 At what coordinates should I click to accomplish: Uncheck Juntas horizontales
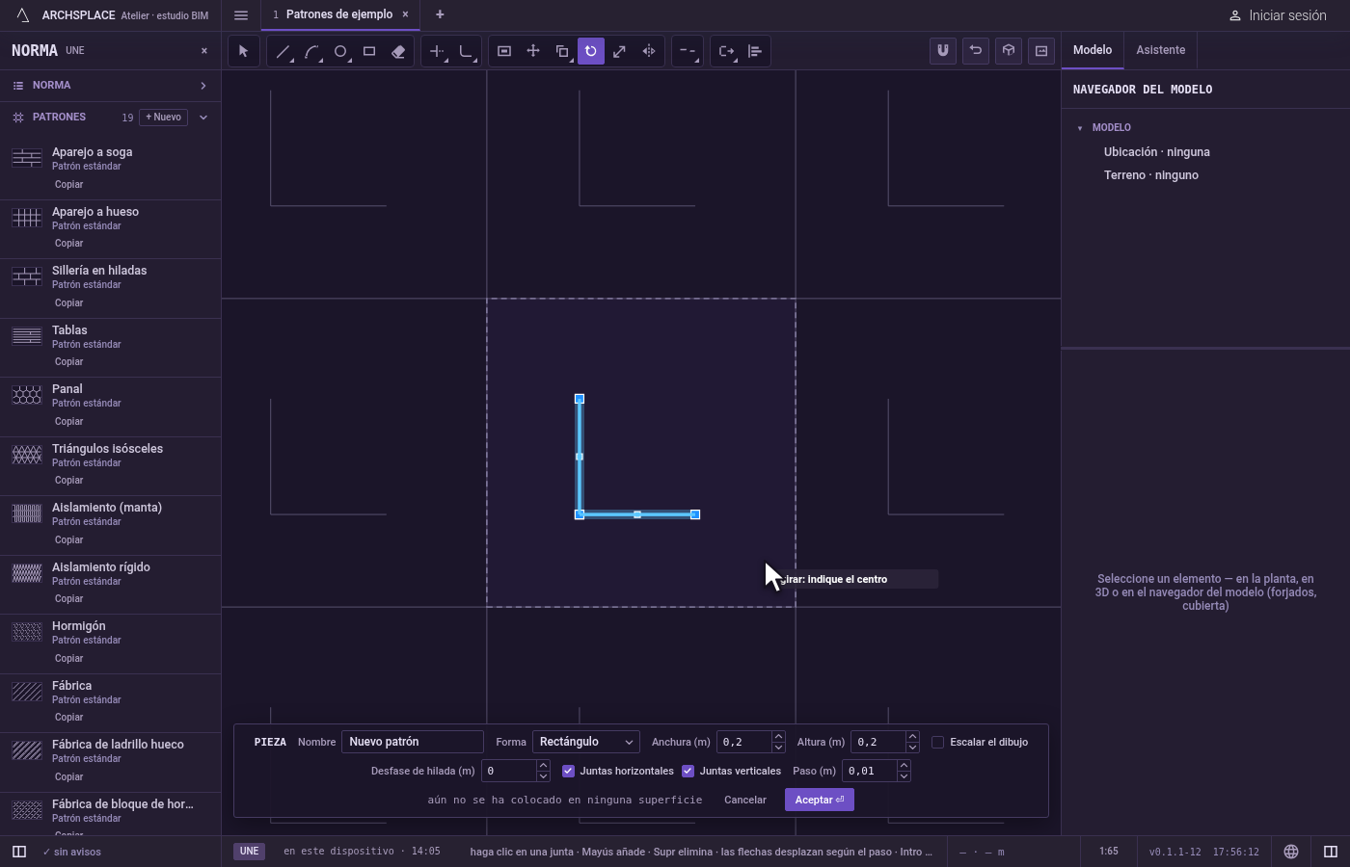[x=568, y=771]
